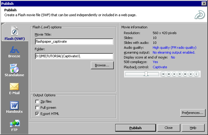The height and width of the screenshot is (135, 208).
Task: Click the back playback control icon
Action: click(x=169, y=74)
